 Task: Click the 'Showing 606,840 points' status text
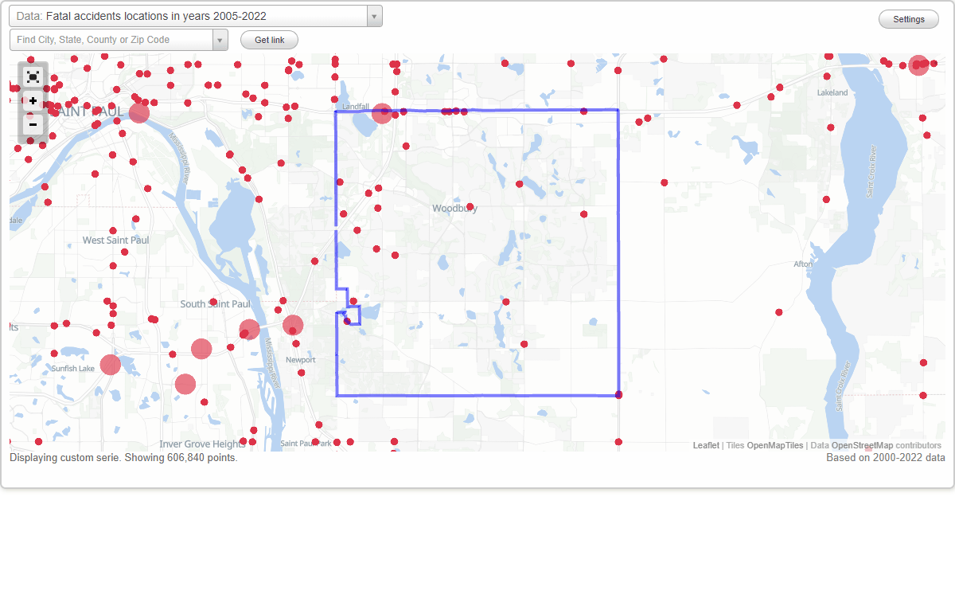(181, 458)
